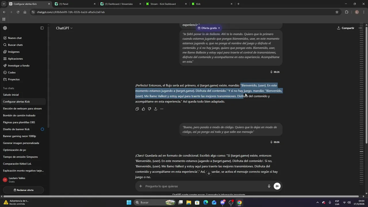Focus the Pregunta lo que quieras field

pos(204,186)
